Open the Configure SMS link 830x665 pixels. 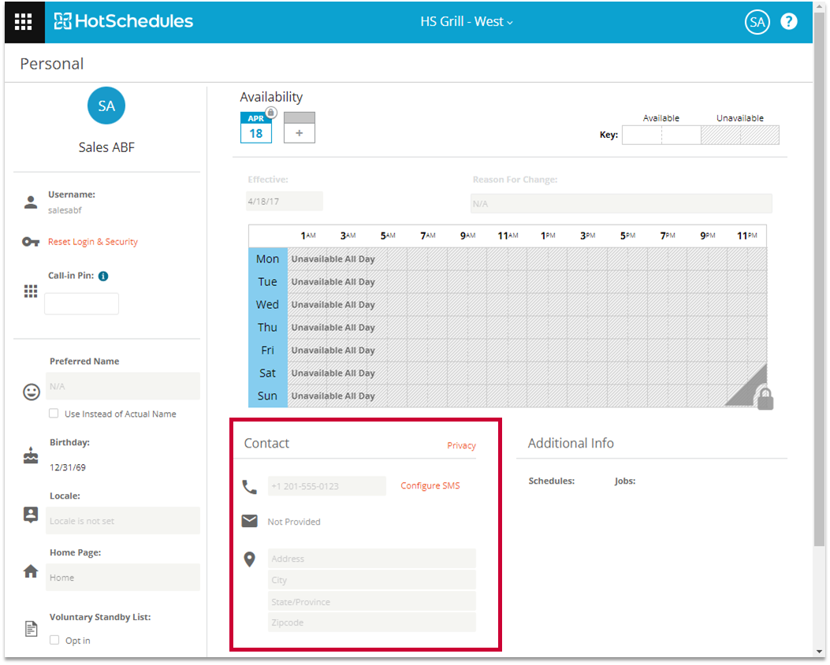click(430, 486)
